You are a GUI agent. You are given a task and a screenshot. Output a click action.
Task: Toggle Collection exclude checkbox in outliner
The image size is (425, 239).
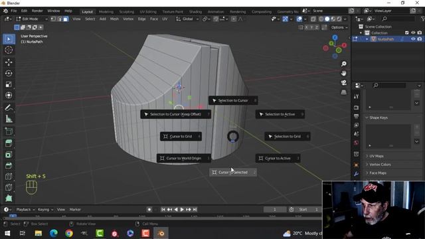coord(406,33)
